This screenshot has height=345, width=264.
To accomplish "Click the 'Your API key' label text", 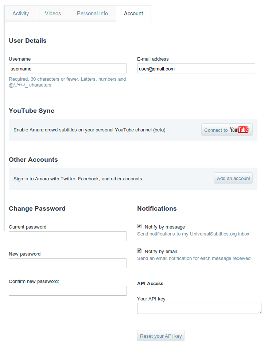I will click(151, 299).
